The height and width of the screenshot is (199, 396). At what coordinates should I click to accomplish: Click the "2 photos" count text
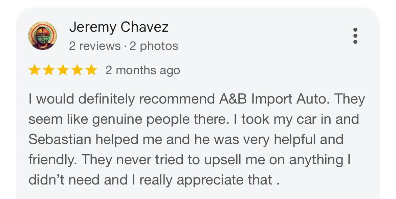[x=154, y=46]
